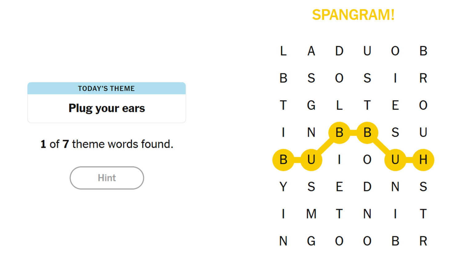Click the M's right-hand neighbor T

coord(339,214)
